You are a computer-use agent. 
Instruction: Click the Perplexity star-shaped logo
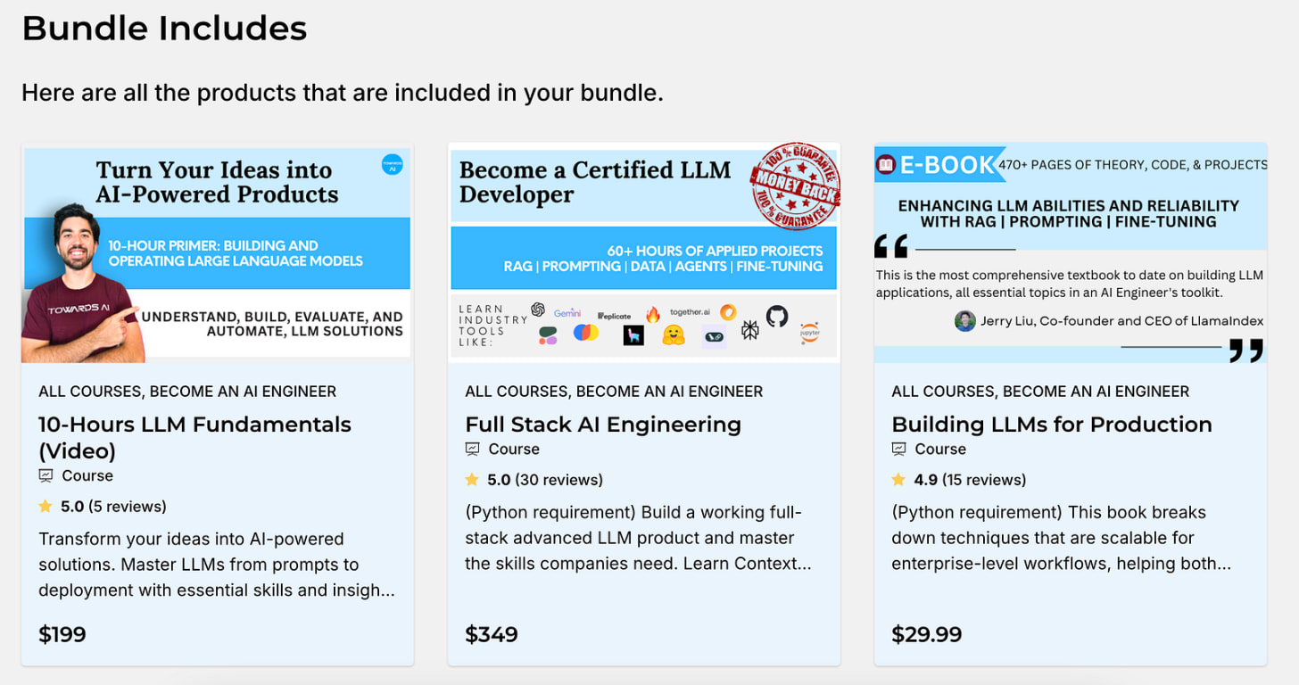pyautogui.click(x=749, y=330)
